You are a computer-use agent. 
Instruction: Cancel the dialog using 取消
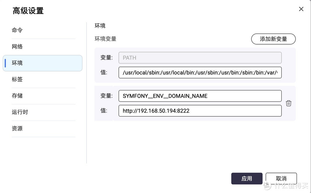pos(281,178)
